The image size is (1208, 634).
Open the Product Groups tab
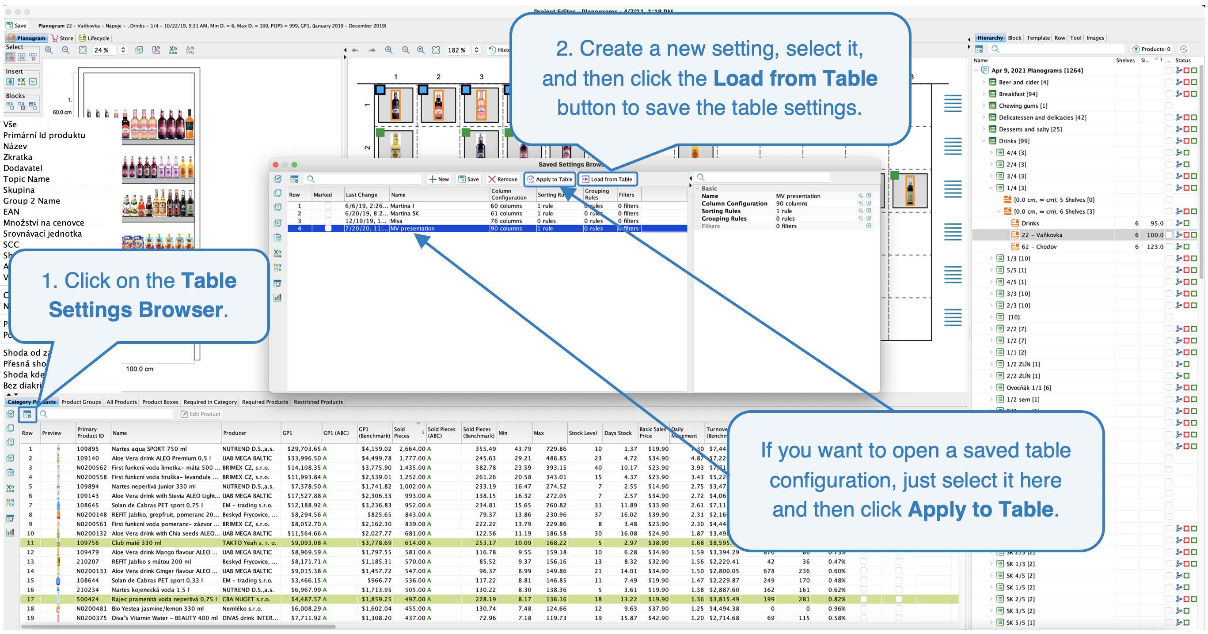[x=81, y=402]
